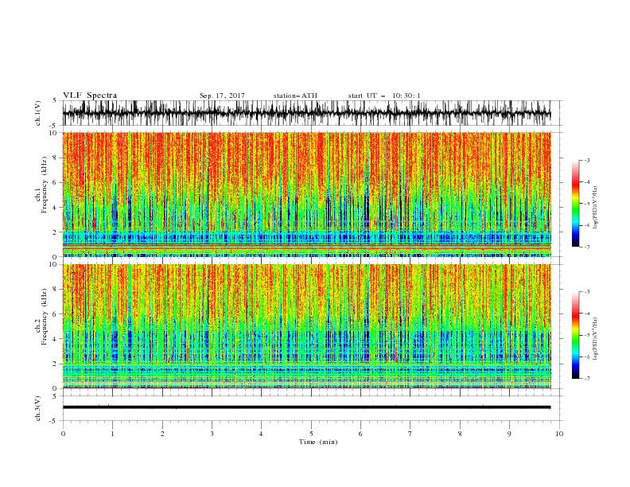Select the "Sep. 17, 2017" date text
The width and height of the screenshot is (630, 487).
click(222, 95)
